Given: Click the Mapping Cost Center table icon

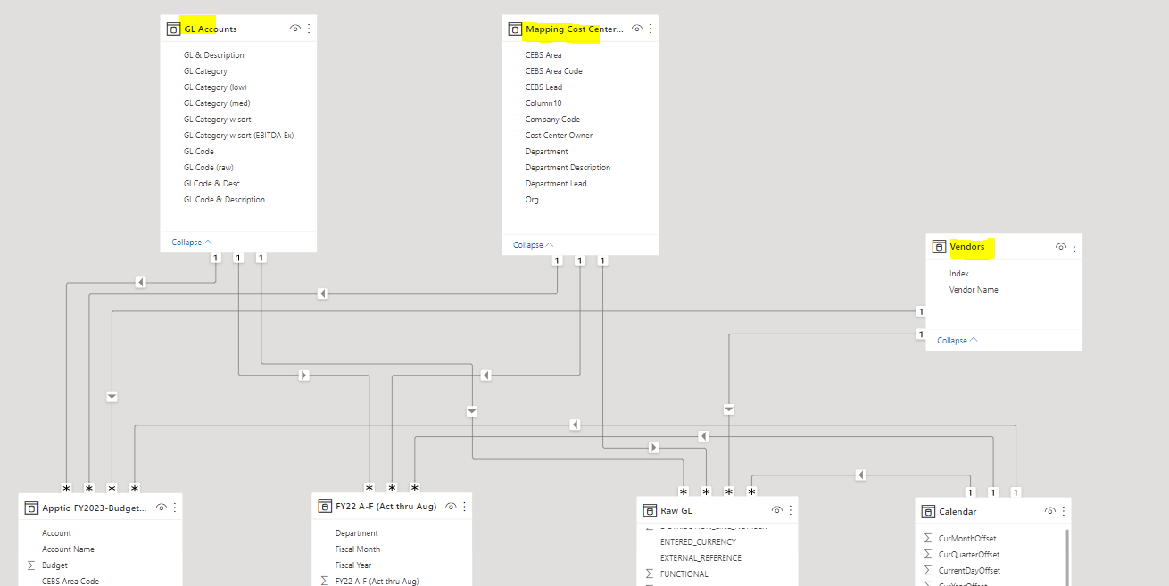Looking at the screenshot, I should tap(515, 29).
